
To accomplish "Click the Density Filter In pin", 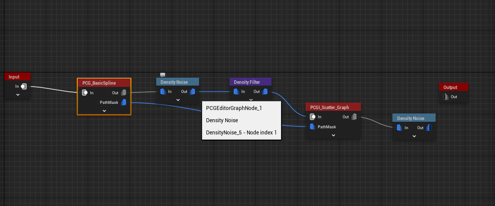I will pyautogui.click(x=236, y=92).
